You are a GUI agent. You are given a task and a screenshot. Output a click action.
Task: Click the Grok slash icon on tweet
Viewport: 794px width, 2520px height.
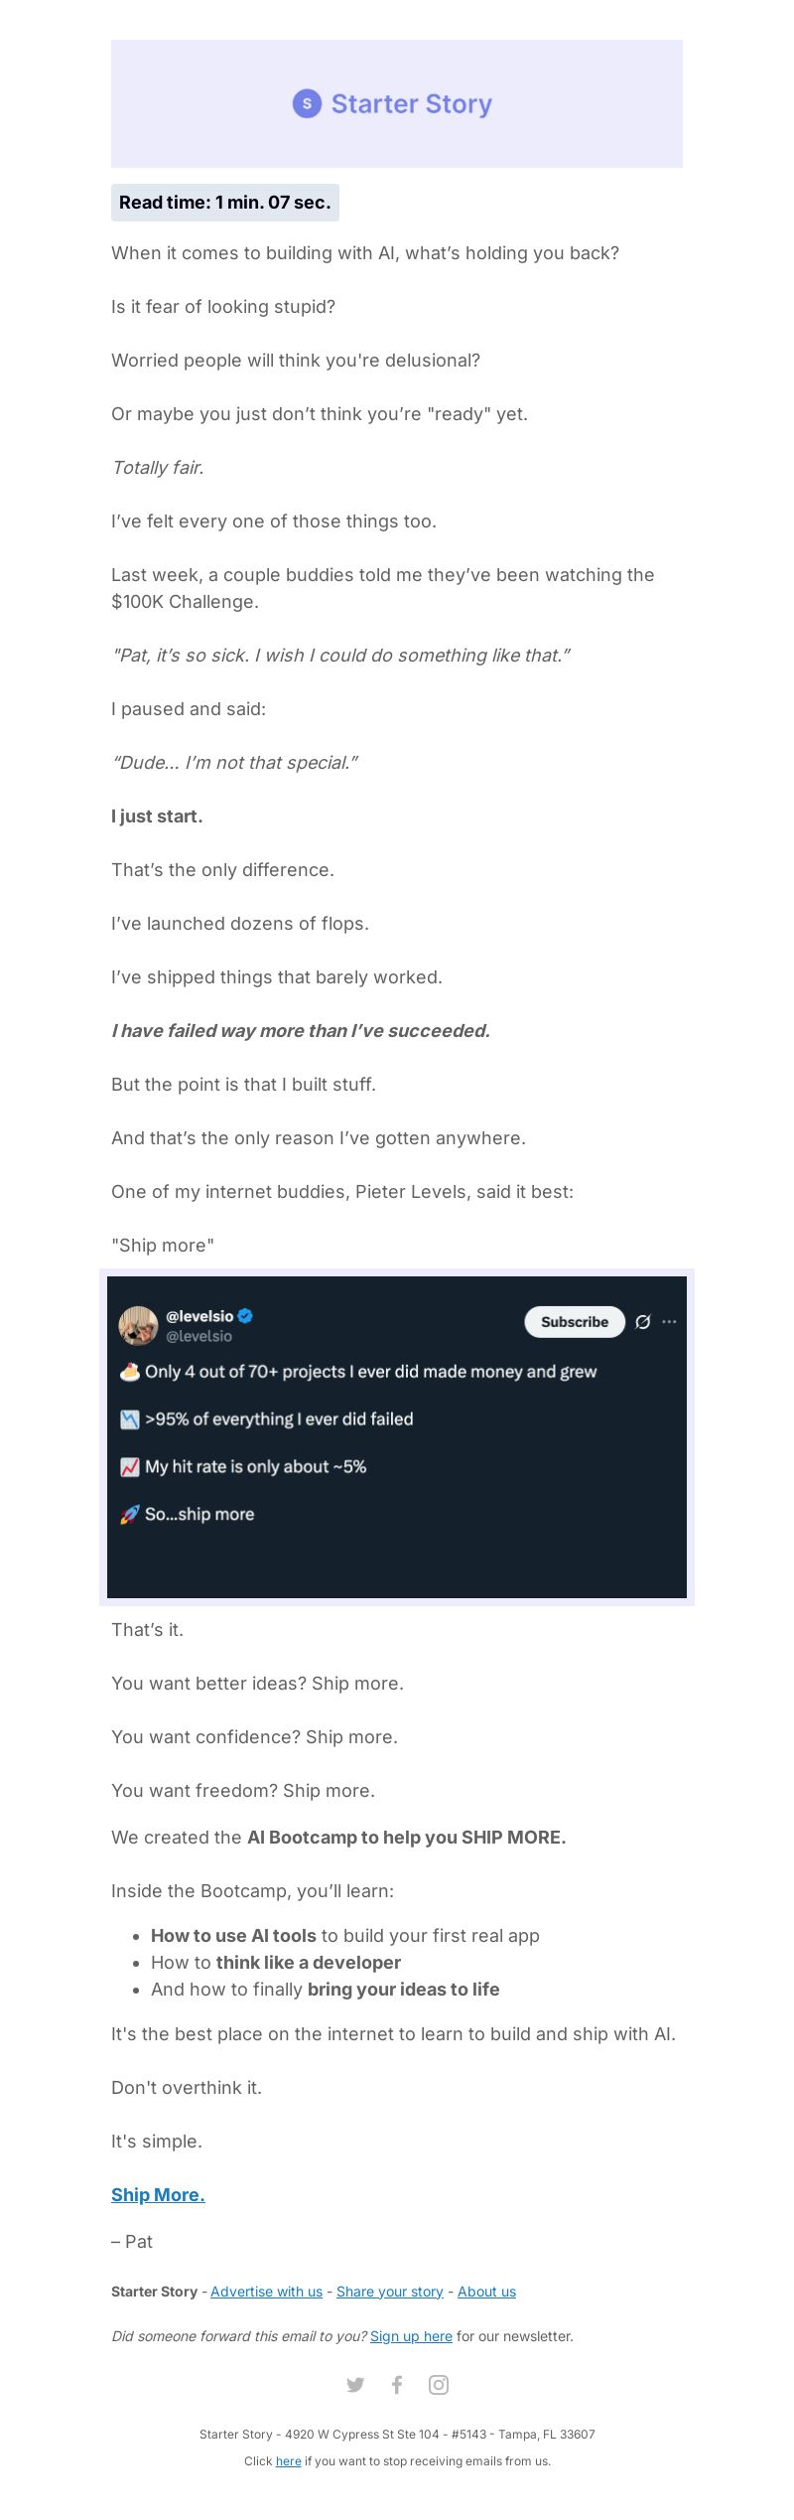[643, 1322]
